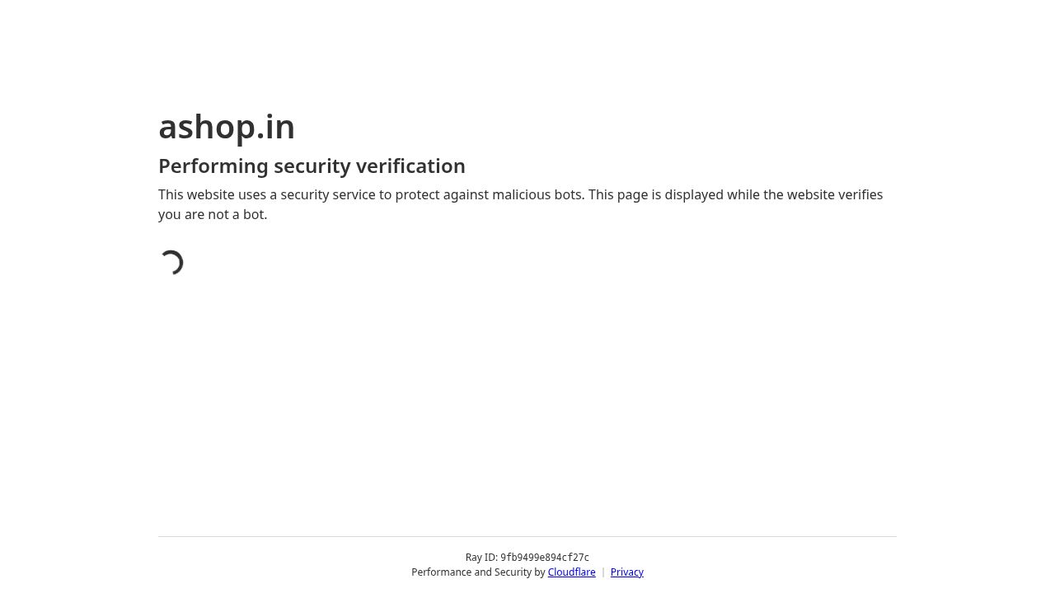1055x593 pixels.
Task: Click the Ray ID value 9fb9499e894cf27c
Action: click(x=545, y=558)
